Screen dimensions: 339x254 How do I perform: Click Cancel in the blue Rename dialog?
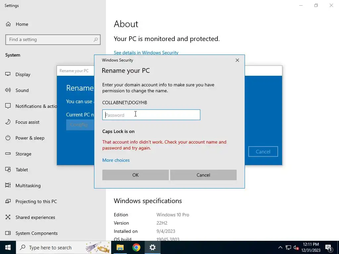(x=263, y=151)
